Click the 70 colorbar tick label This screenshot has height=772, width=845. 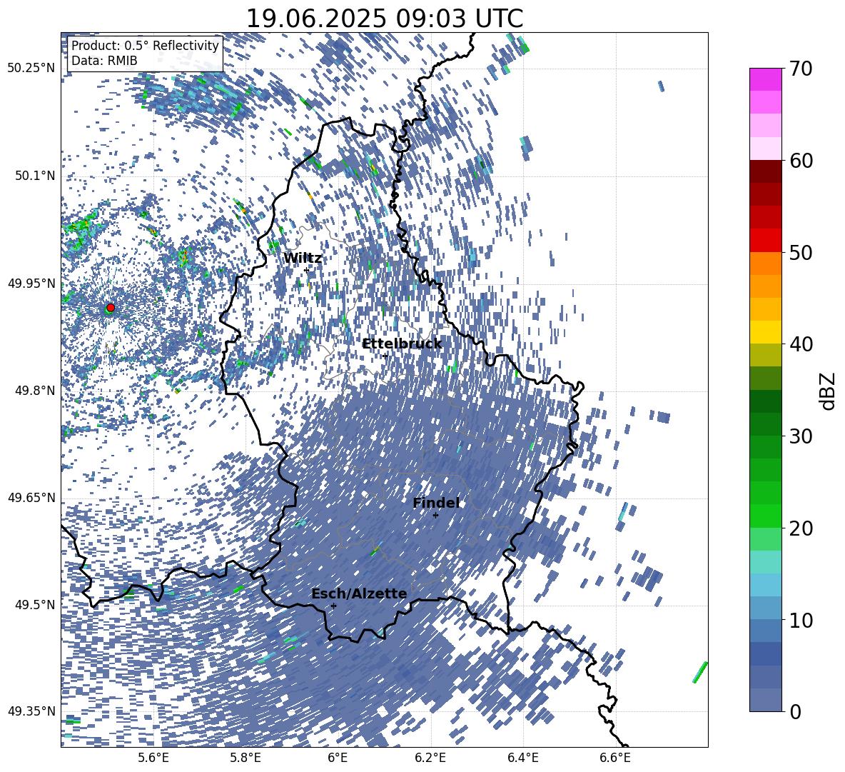click(x=800, y=69)
